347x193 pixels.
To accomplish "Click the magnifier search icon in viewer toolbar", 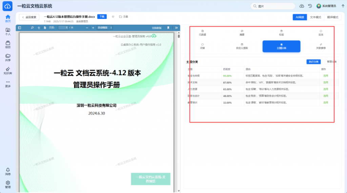I will (x=32, y=28).
